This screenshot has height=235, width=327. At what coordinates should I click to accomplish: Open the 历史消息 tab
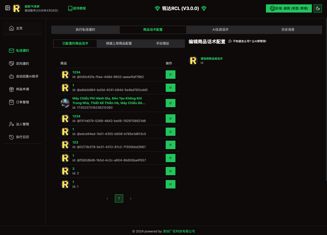[288, 30]
